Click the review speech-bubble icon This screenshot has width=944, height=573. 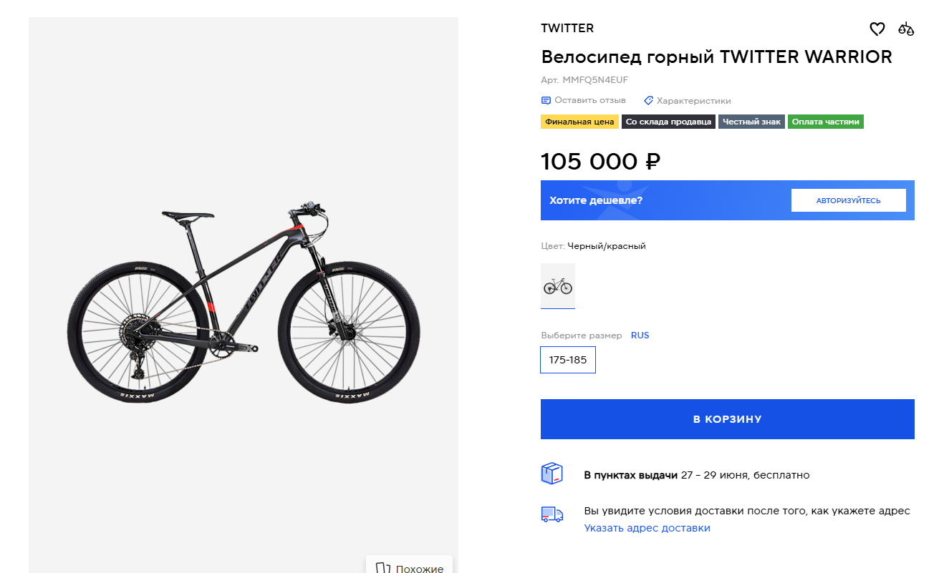click(x=546, y=101)
